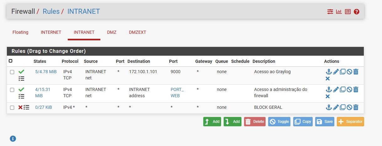This screenshot has width=382, height=146.
Task: Open the 5/4.78 MiB states link
Action: pos(46,72)
